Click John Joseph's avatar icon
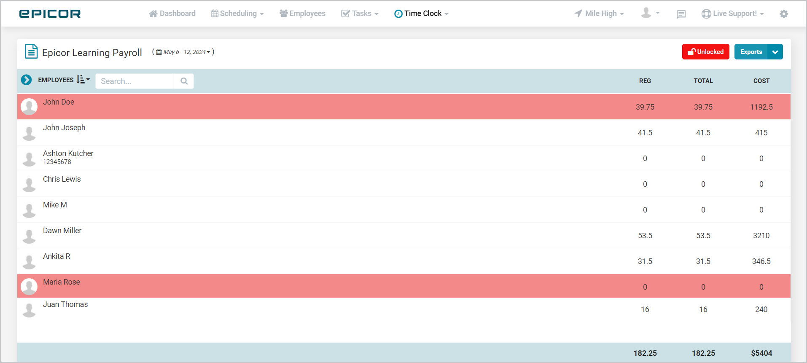 (x=29, y=133)
